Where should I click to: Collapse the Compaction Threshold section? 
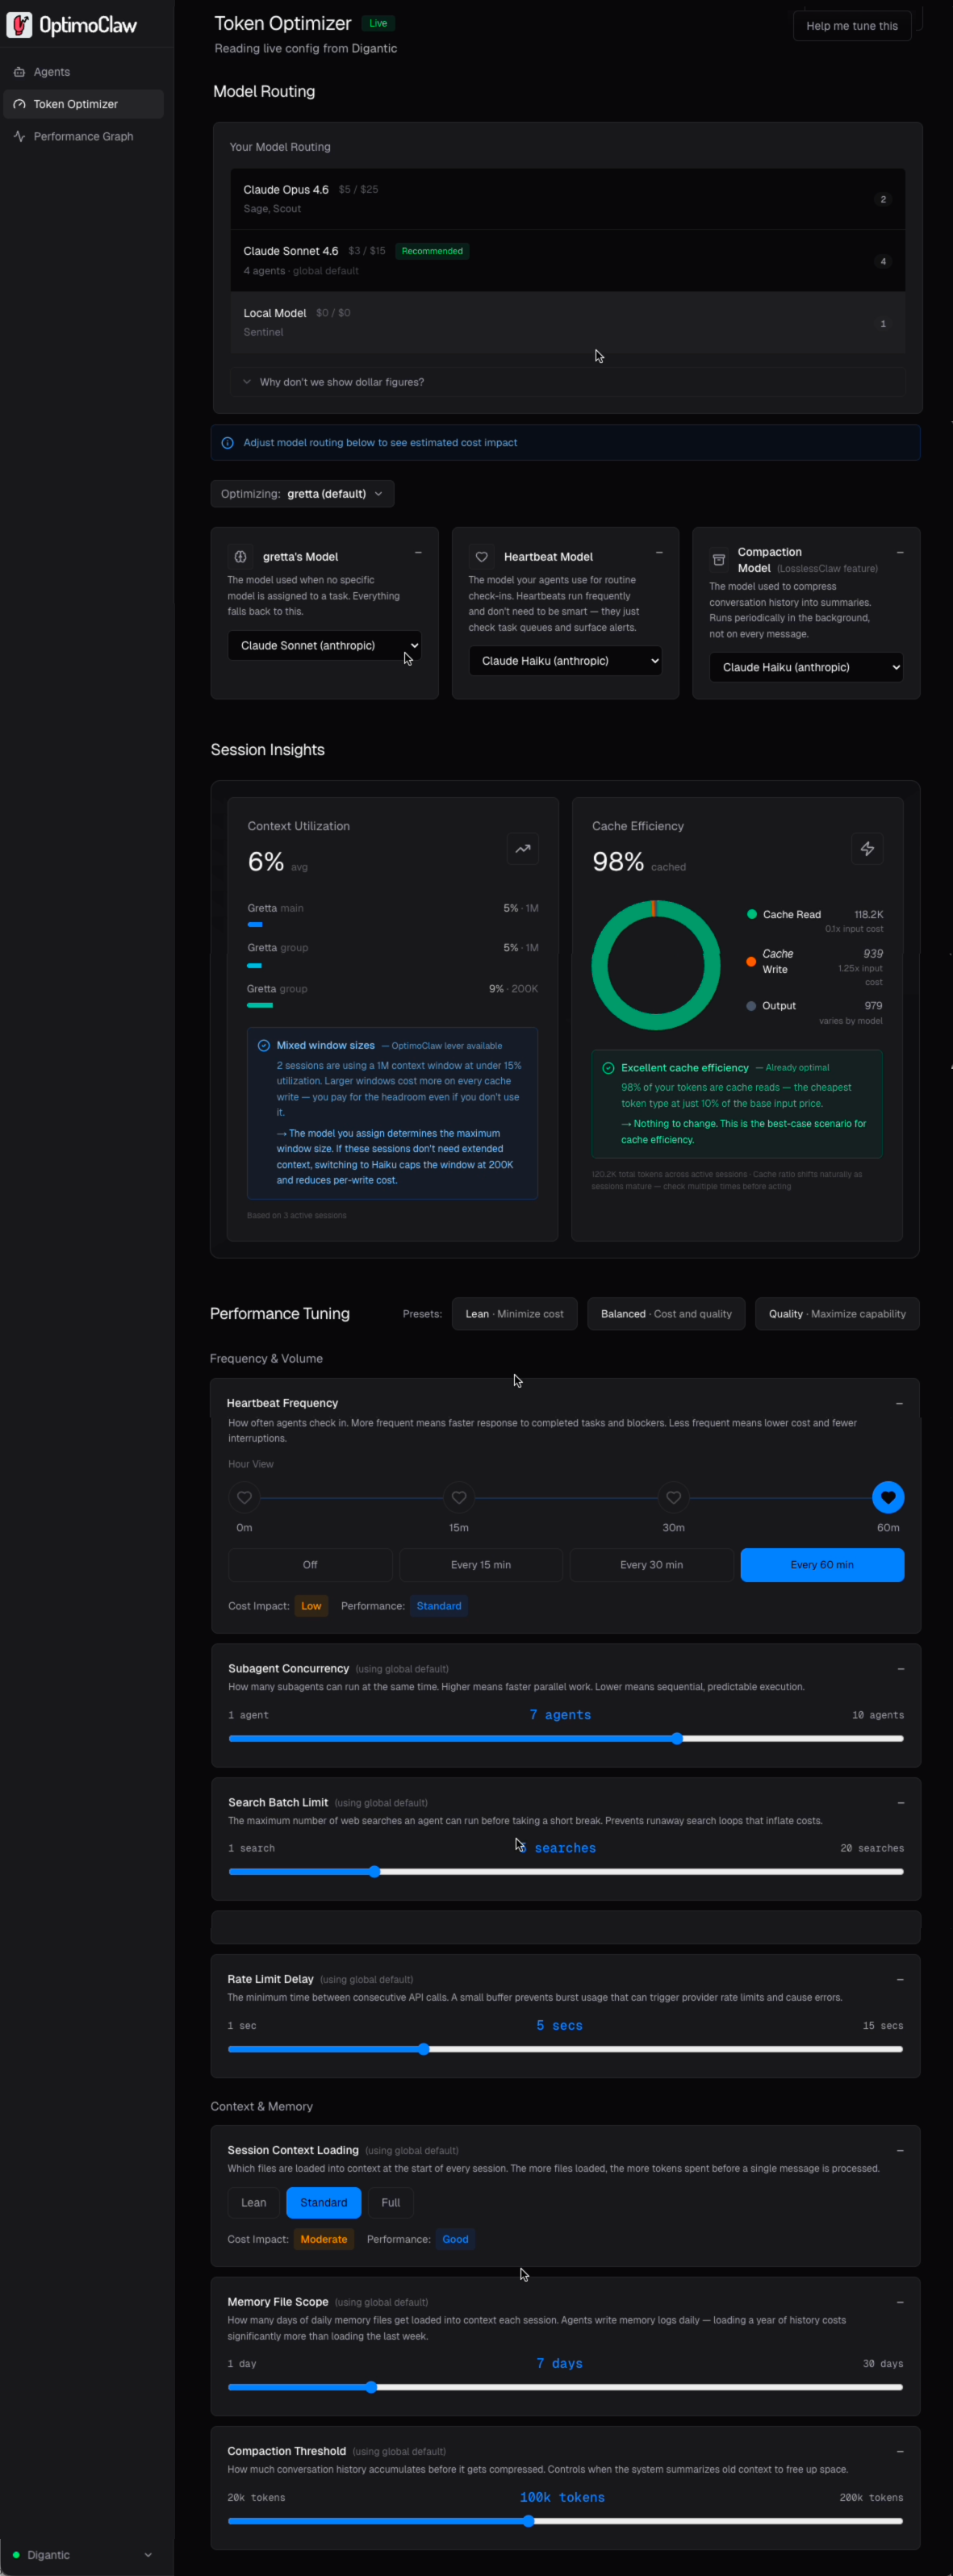coord(900,2452)
